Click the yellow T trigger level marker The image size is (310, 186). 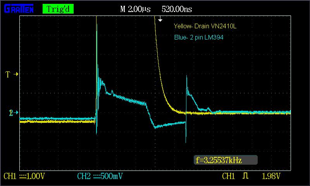coord(12,74)
